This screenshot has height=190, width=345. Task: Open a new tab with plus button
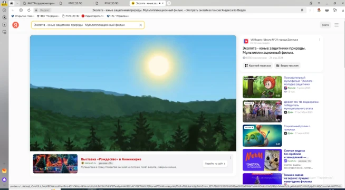169,3
